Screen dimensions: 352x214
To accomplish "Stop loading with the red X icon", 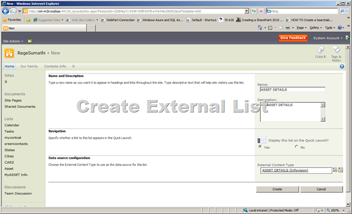I will 261,11.
